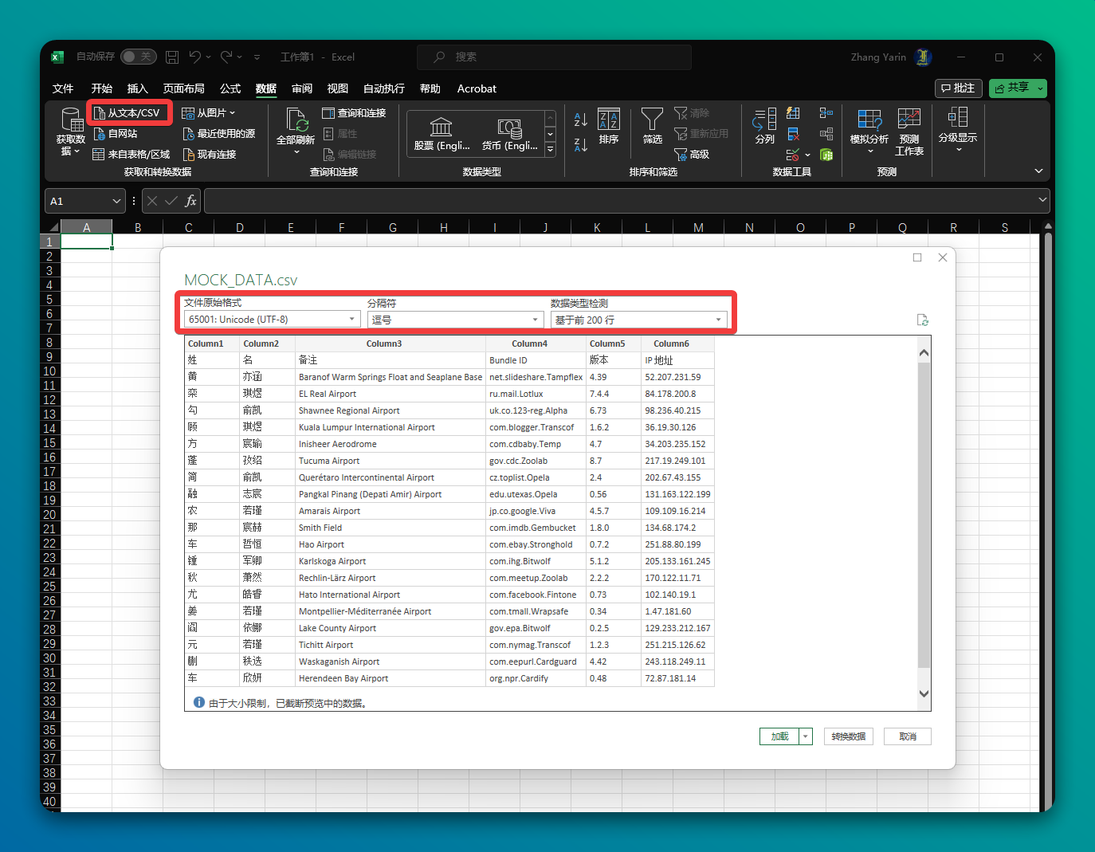Choose the 股票 stocks data type
The width and height of the screenshot is (1095, 852).
[442, 132]
